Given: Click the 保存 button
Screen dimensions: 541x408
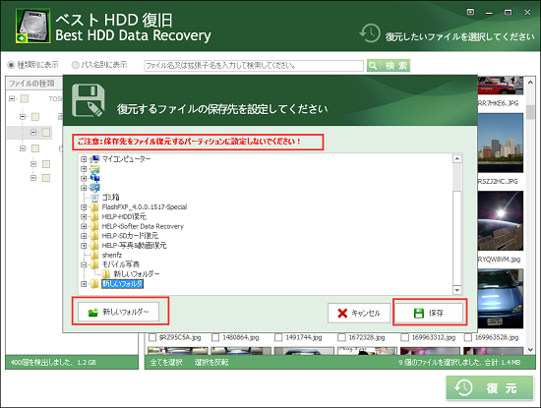Looking at the screenshot, I should coord(429,313).
